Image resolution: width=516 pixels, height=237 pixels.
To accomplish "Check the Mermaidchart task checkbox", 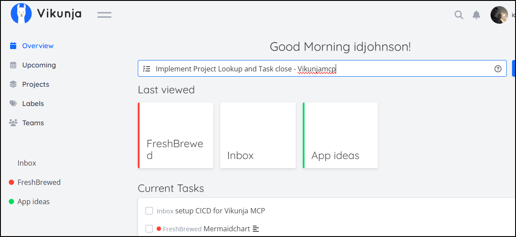I will pyautogui.click(x=149, y=229).
